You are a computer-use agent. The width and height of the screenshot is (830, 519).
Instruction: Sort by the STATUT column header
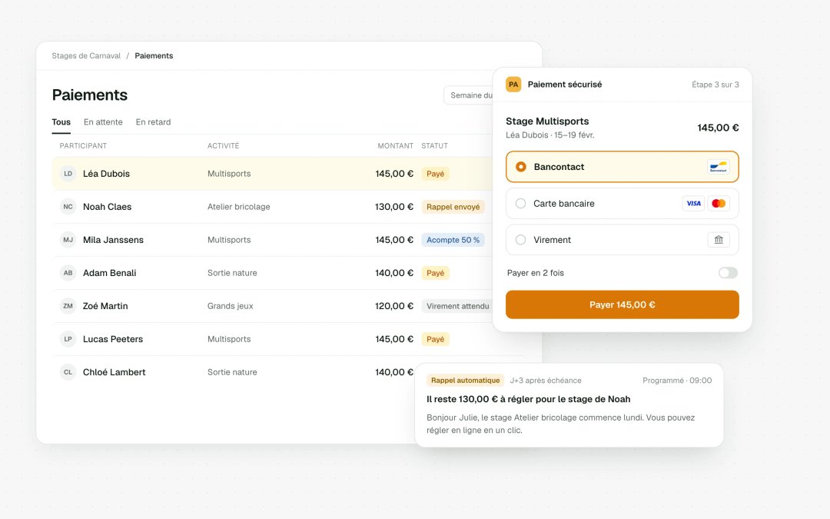(x=434, y=145)
